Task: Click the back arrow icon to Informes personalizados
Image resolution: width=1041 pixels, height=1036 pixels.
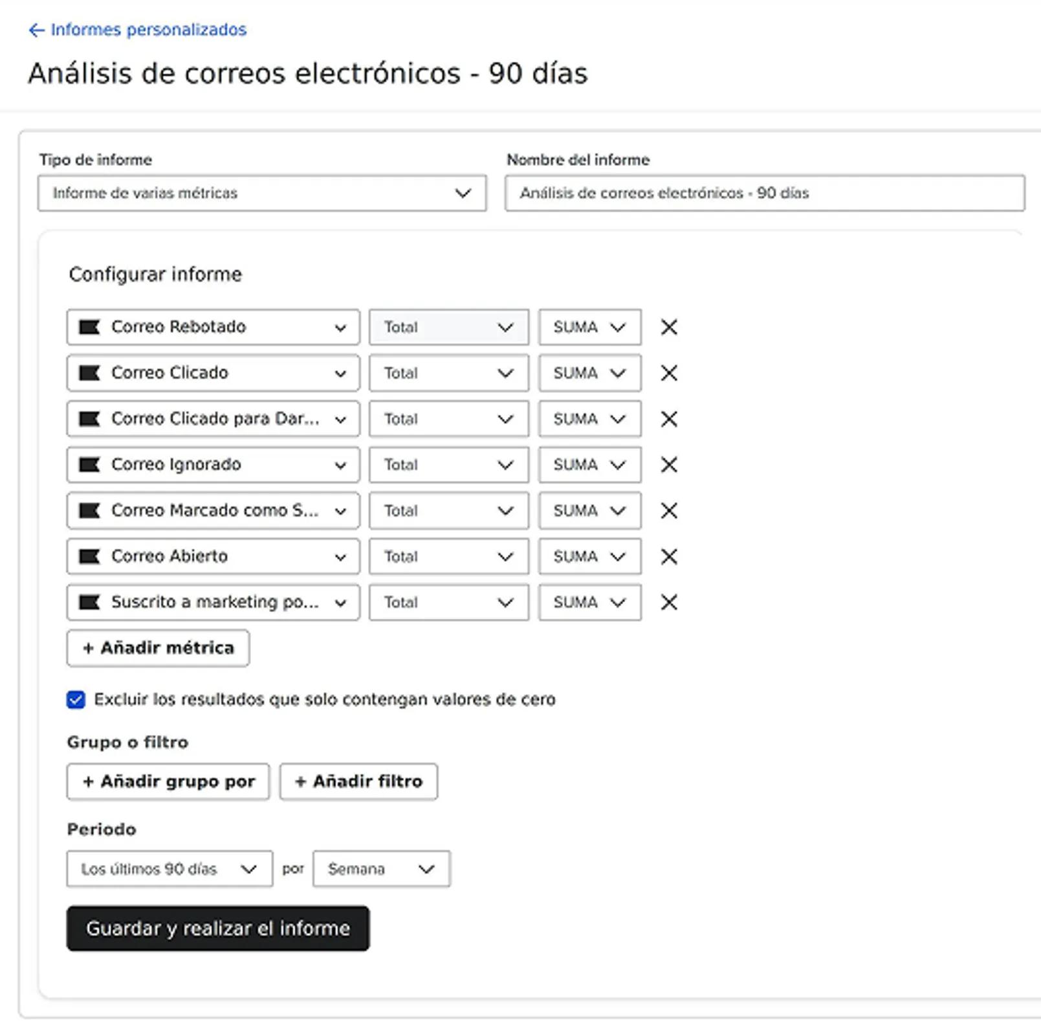Action: pos(36,30)
